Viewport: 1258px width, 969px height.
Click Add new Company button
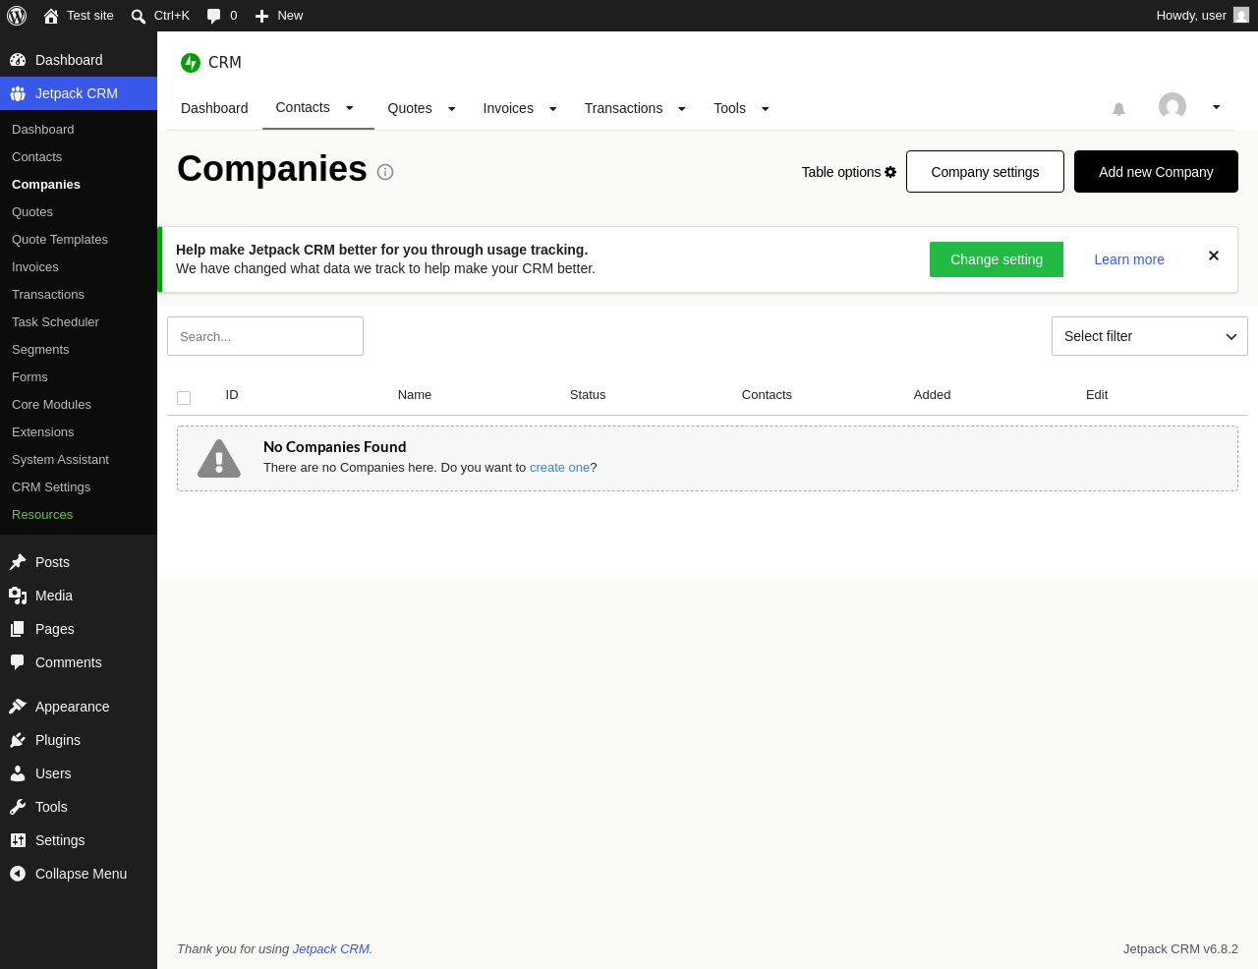coord(1156,172)
